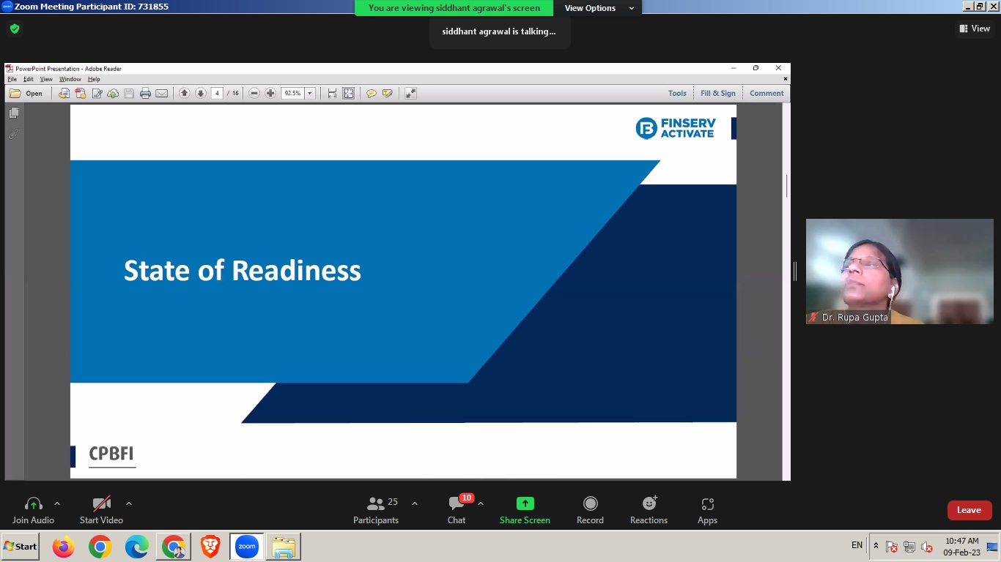1001x562 pixels.
Task: Start recording with the Record button
Action: pos(590,510)
